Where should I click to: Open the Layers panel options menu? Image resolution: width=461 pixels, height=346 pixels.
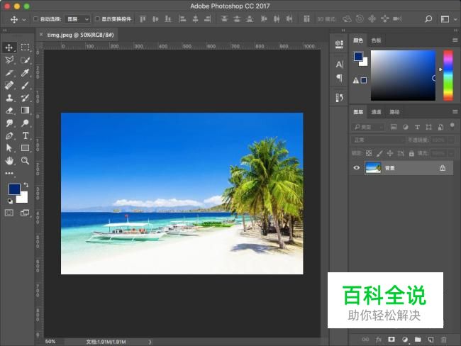tap(455, 112)
